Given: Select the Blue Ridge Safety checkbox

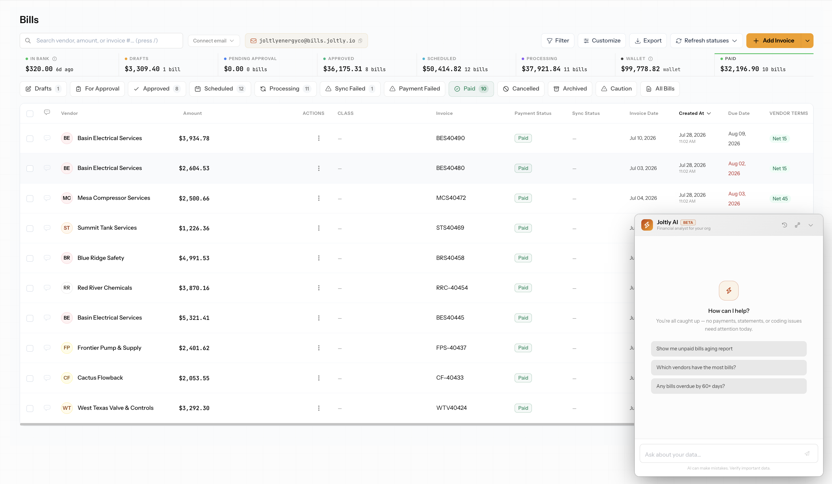Looking at the screenshot, I should (x=30, y=258).
